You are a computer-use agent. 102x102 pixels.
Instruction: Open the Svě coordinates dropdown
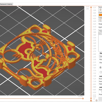tap(101, 56)
